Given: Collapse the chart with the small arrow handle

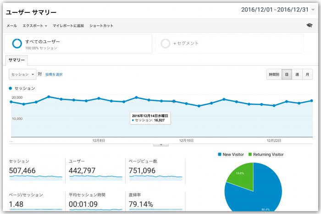Looking at the screenshot, I should pyautogui.click(x=160, y=145).
